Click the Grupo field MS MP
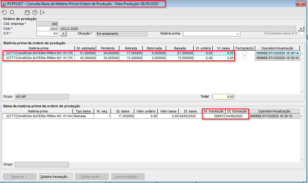Screen dimensions: 308x183 pos(42,97)
